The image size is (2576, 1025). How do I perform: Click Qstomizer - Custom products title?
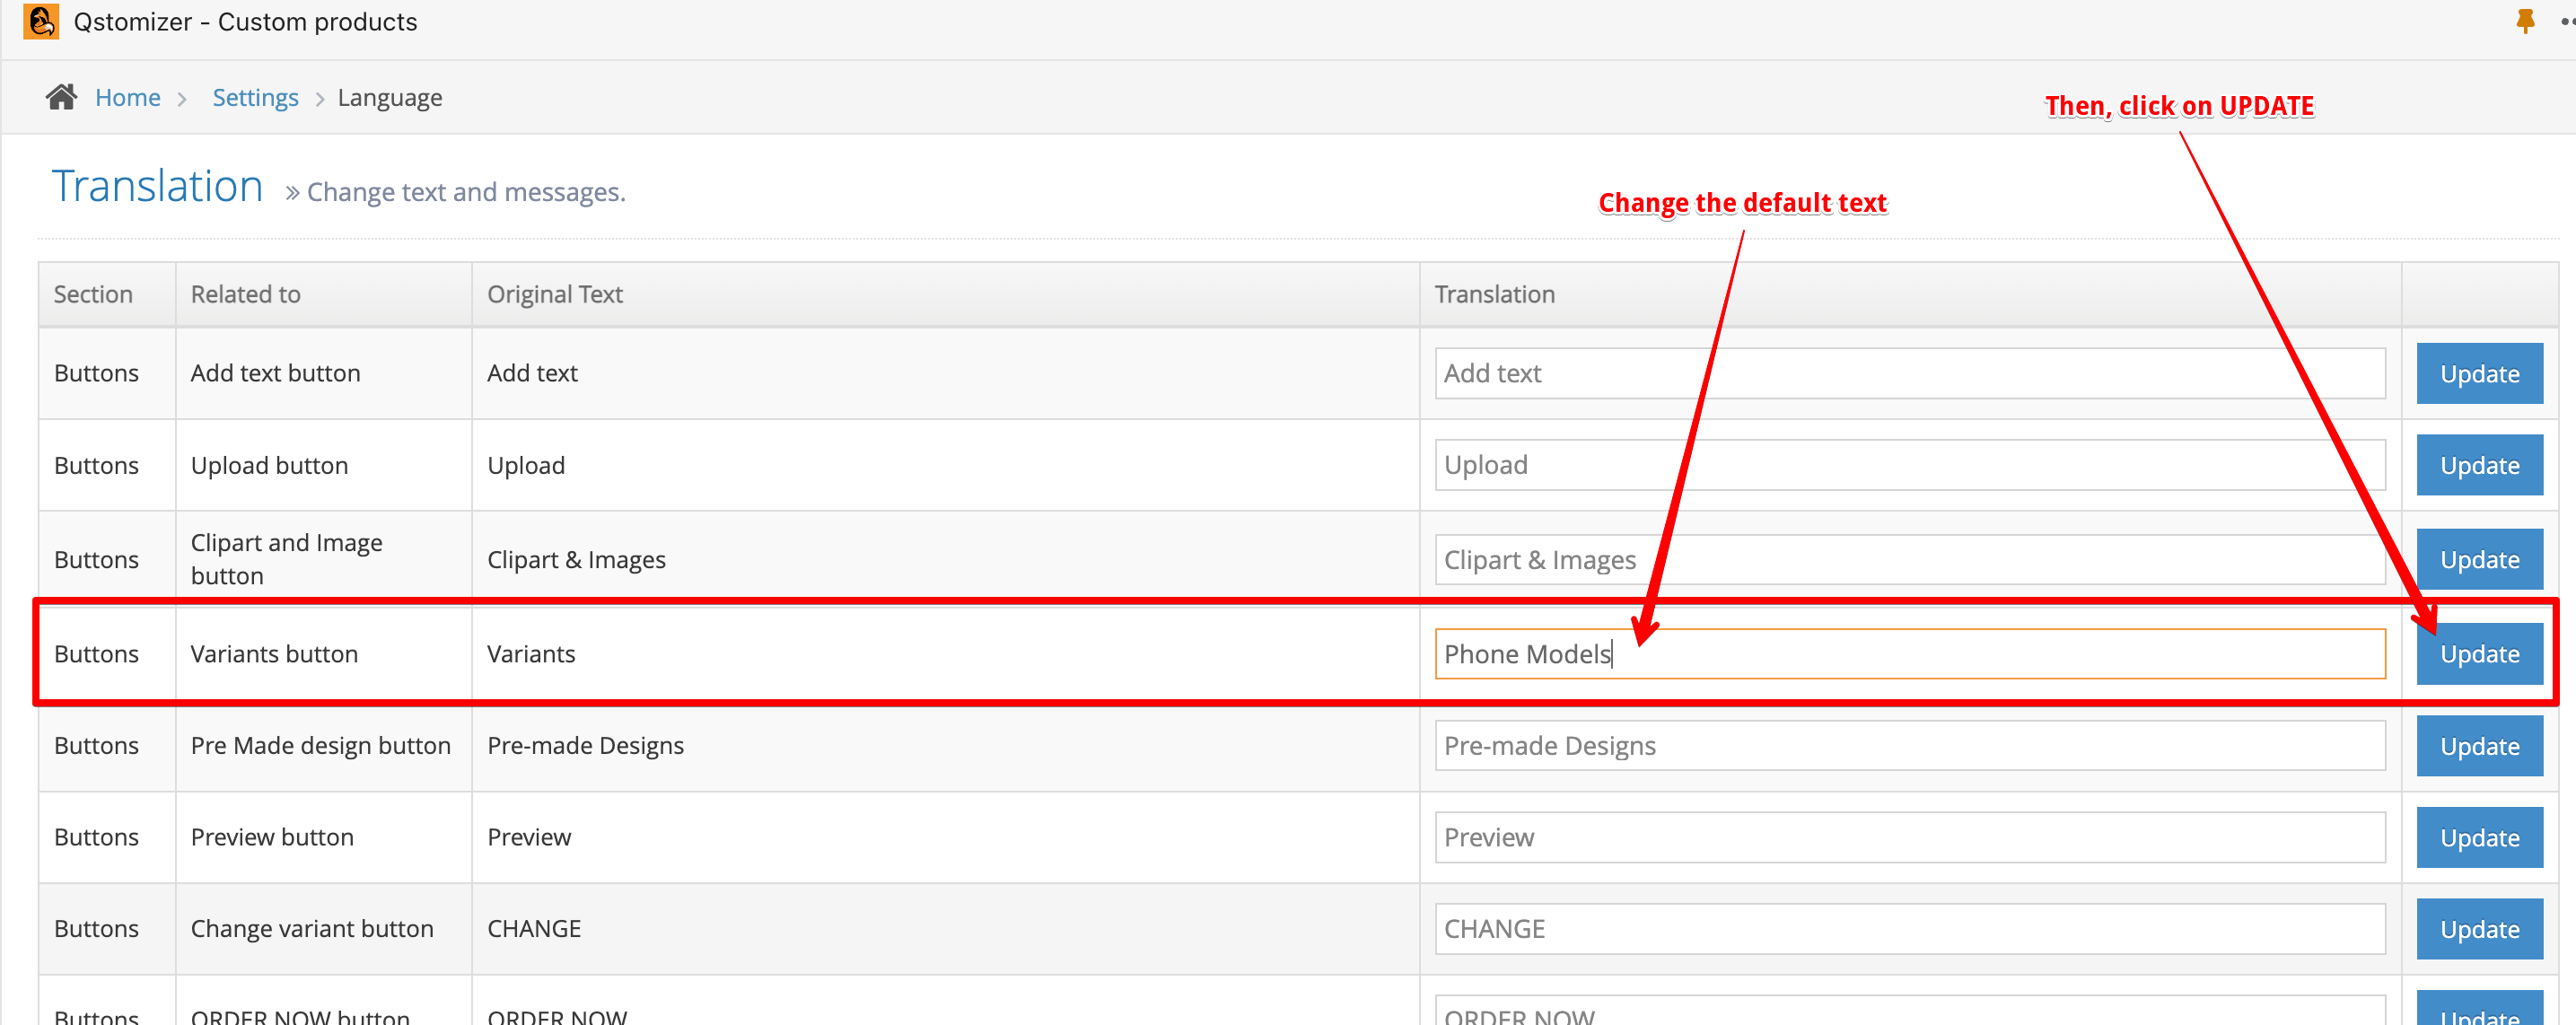[x=245, y=22]
